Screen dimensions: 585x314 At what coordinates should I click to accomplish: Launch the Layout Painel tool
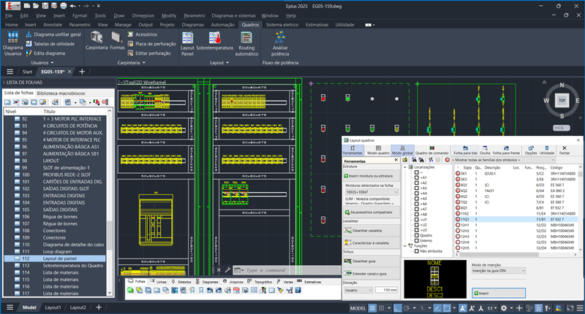click(187, 44)
